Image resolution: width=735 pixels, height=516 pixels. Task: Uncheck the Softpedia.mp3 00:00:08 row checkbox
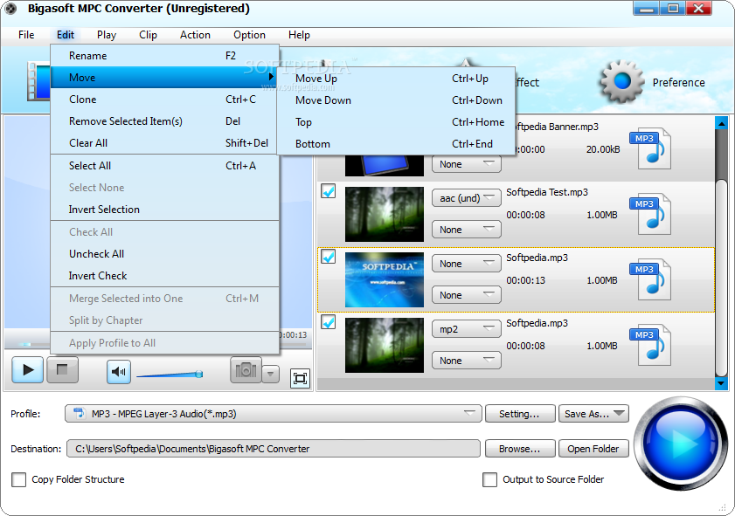point(328,322)
